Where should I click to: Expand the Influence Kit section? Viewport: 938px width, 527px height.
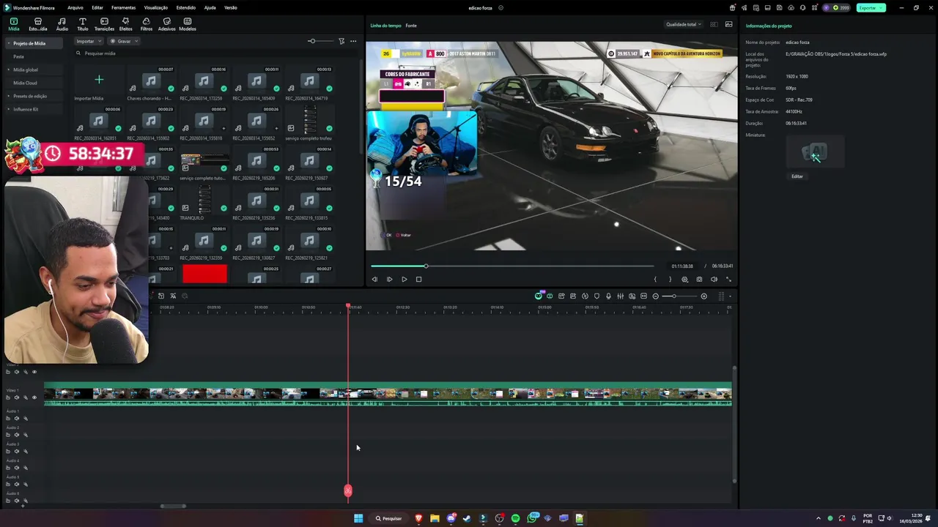coord(8,109)
